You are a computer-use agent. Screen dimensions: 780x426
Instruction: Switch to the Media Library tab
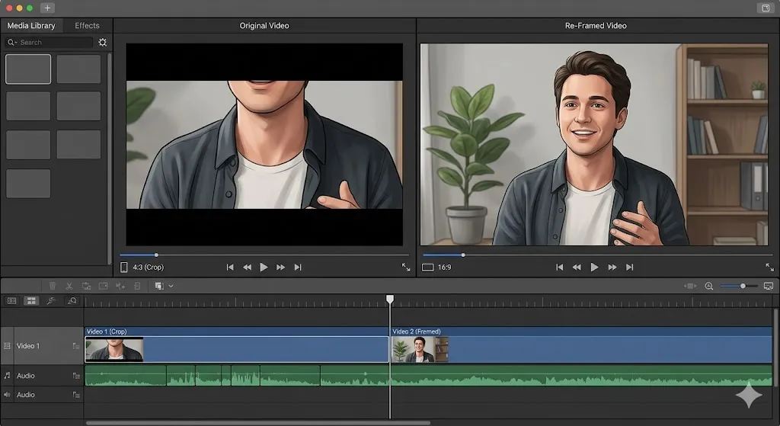click(30, 25)
